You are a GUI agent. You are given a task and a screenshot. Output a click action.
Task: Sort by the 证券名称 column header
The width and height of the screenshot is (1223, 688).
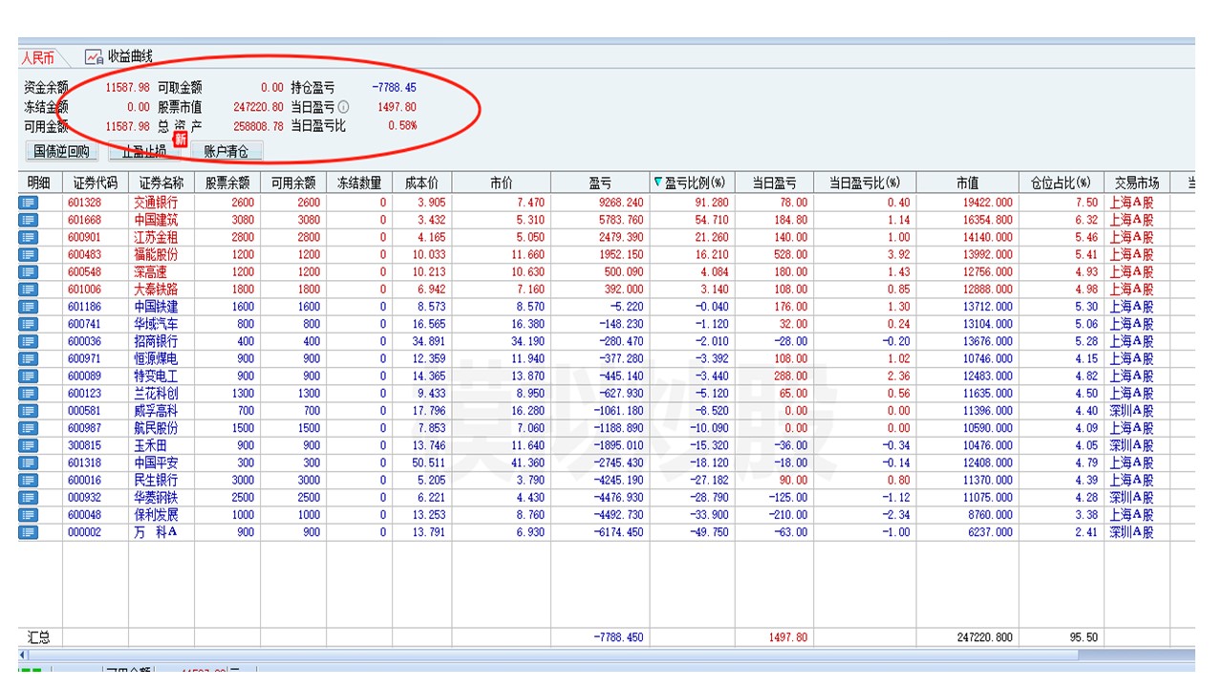pyautogui.click(x=161, y=183)
